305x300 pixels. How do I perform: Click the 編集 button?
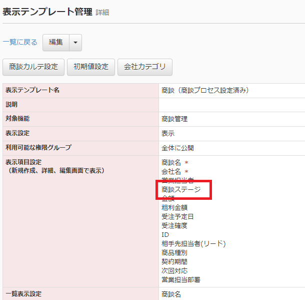(56, 42)
